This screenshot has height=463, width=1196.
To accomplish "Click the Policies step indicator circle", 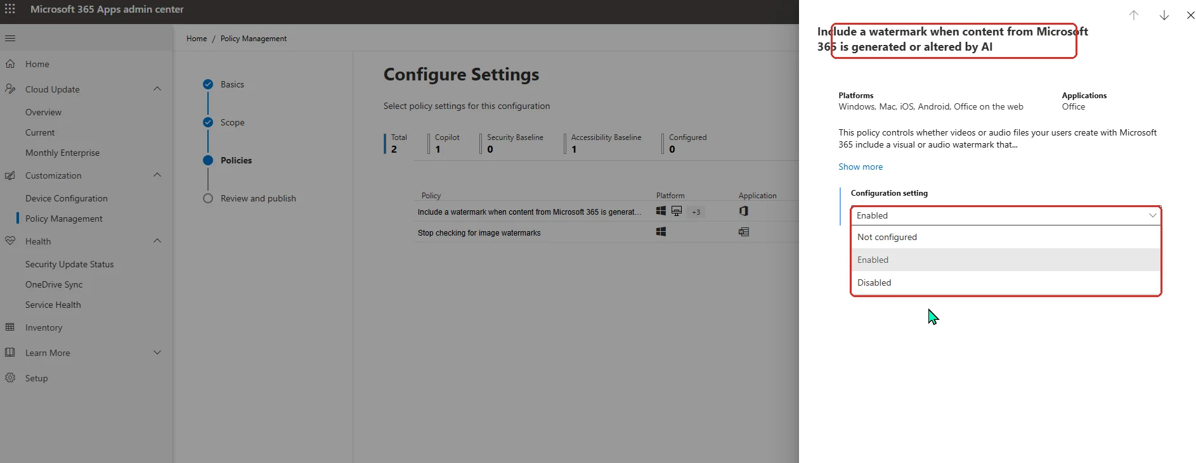I will [208, 160].
